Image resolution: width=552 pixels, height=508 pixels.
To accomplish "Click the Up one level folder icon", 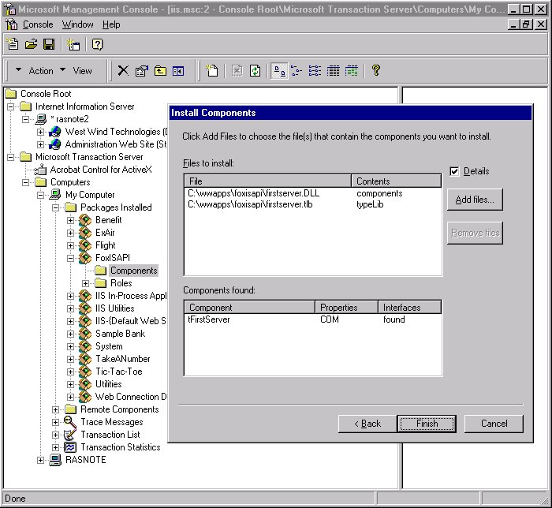I will [x=160, y=71].
